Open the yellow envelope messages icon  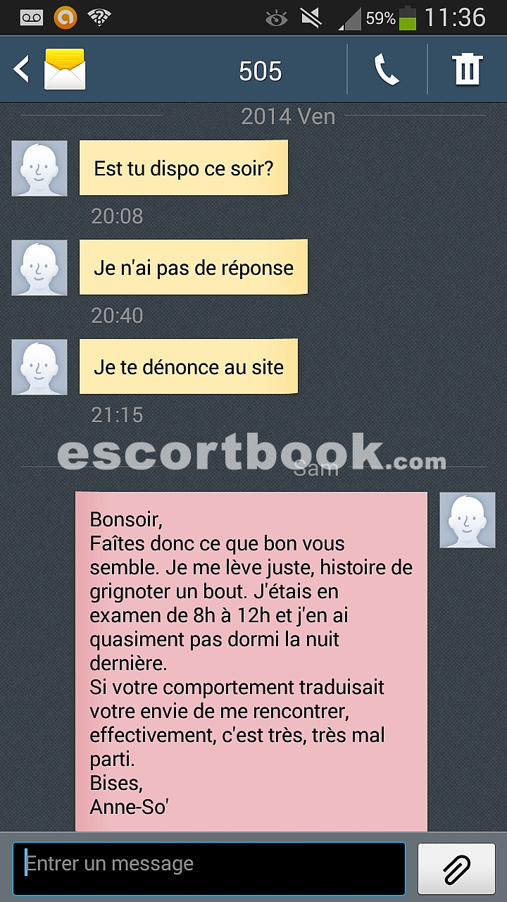(65, 69)
